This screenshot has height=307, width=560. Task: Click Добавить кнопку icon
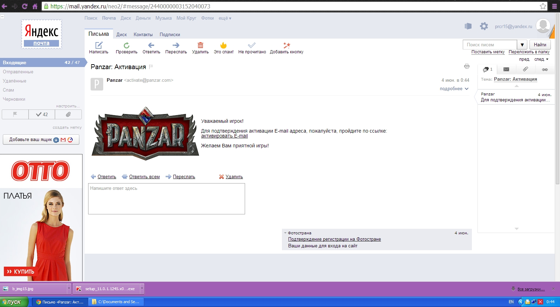[x=286, y=45]
